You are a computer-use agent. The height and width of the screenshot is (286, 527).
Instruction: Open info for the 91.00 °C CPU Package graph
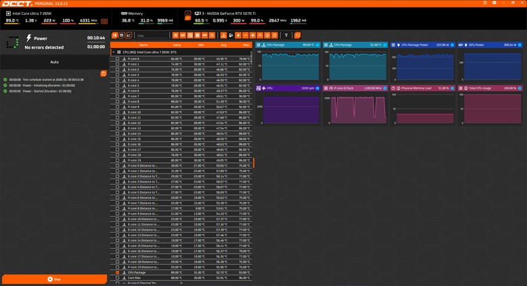click(385, 45)
